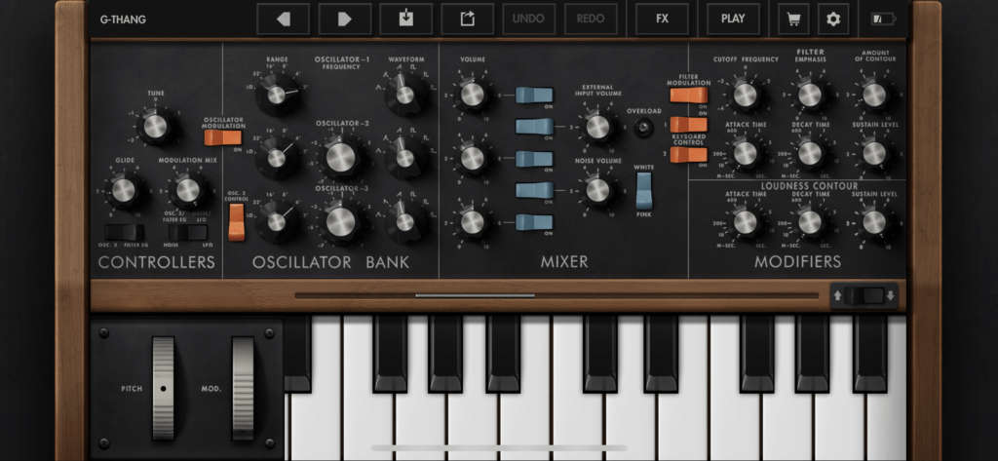Toggle oscillator 3 mixer on switch
The height and width of the screenshot is (461, 998).
pyautogui.click(x=534, y=222)
